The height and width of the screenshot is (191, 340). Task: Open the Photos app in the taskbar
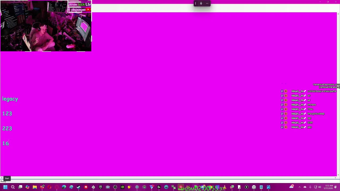click(268, 187)
